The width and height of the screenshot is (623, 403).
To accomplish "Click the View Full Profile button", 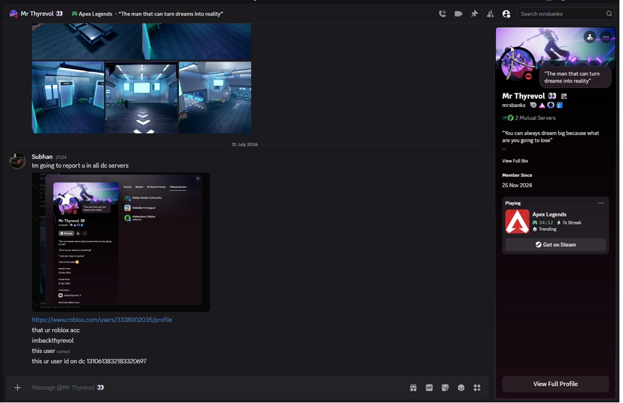I will 555,384.
